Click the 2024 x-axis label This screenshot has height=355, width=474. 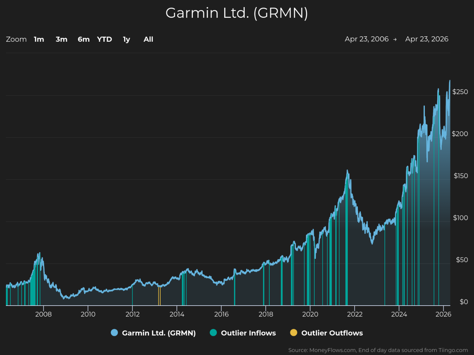[x=399, y=314]
